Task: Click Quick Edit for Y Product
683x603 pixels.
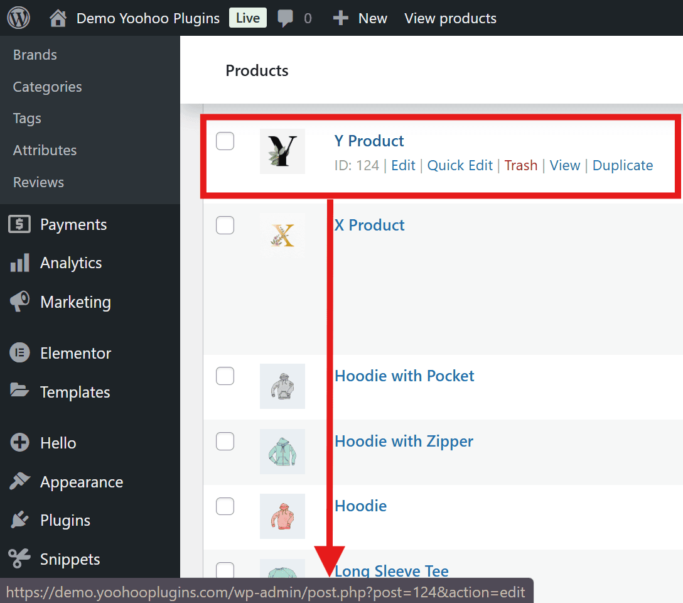Action: [x=460, y=165]
